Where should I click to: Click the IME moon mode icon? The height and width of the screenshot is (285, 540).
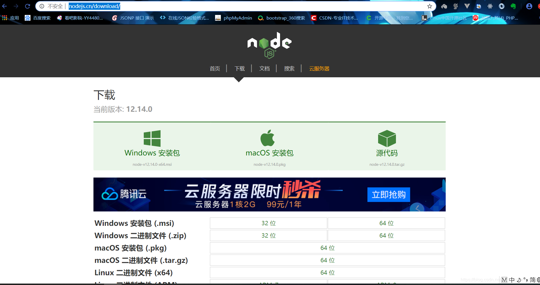pyautogui.click(x=519, y=280)
